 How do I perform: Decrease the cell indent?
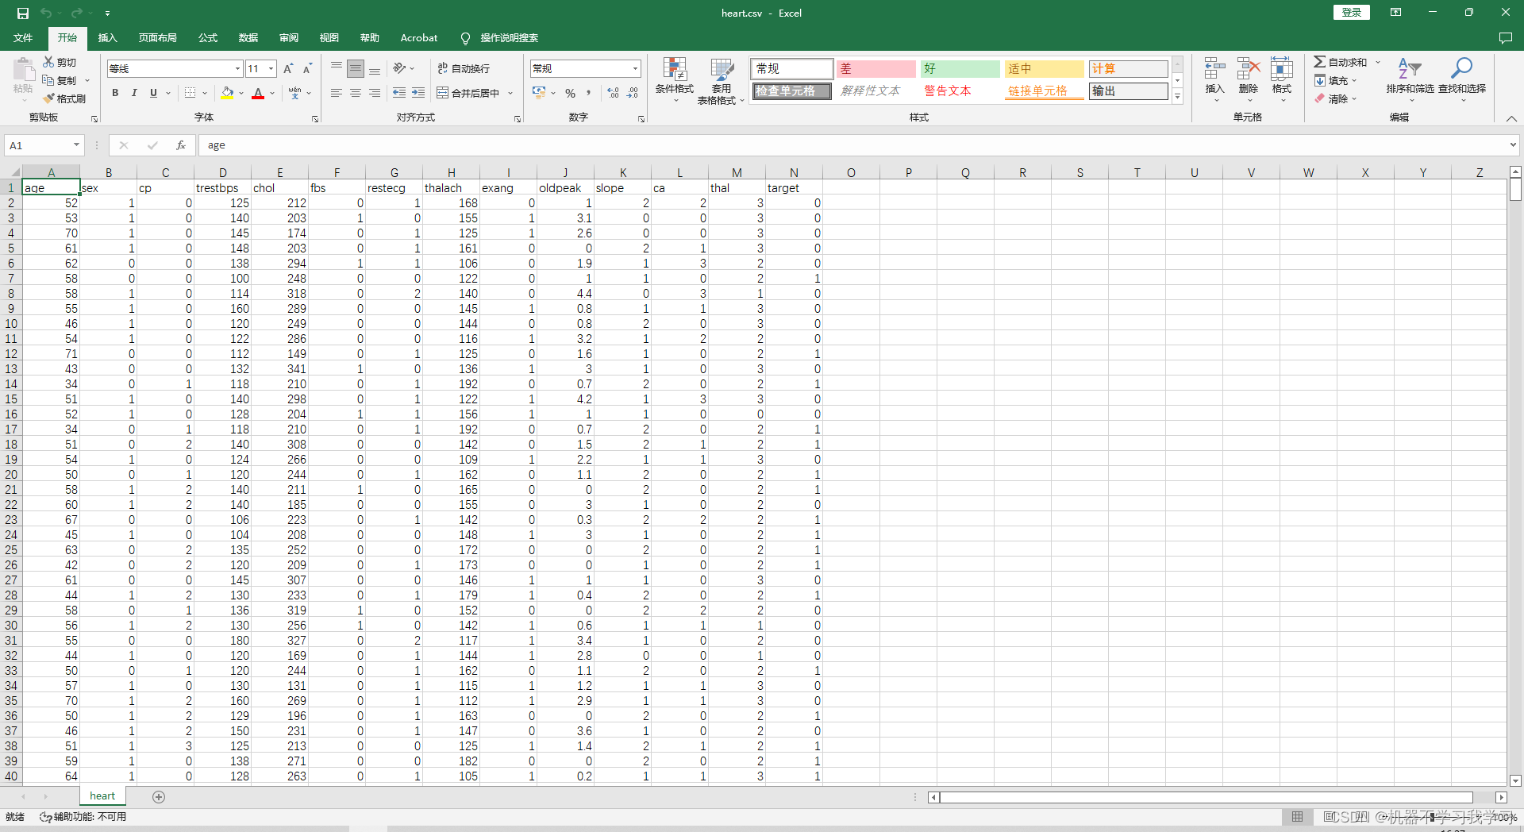click(x=399, y=93)
